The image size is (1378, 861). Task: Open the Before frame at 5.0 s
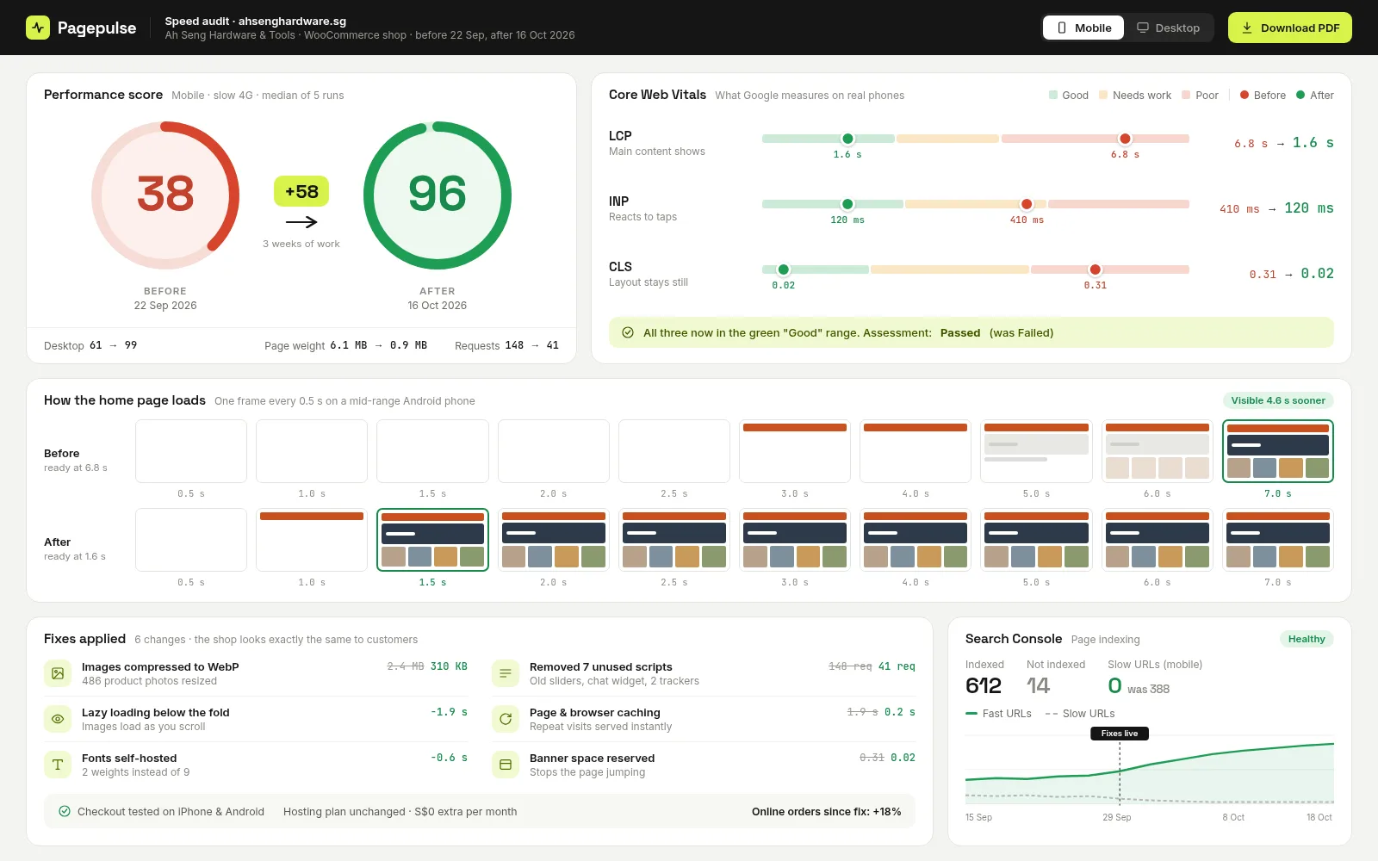tap(1036, 451)
